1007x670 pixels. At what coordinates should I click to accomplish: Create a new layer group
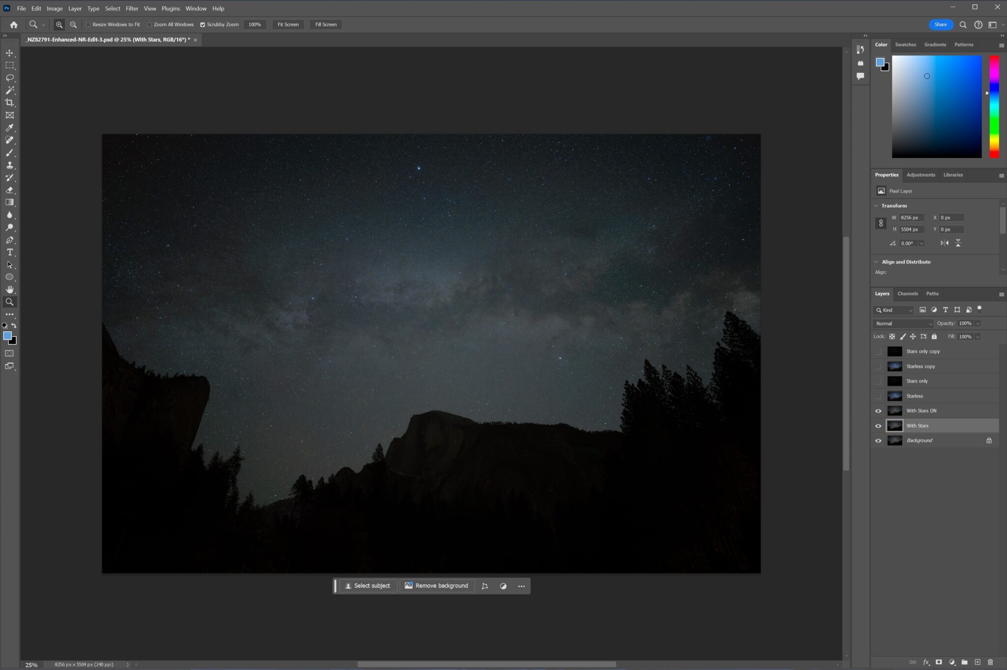click(x=965, y=662)
